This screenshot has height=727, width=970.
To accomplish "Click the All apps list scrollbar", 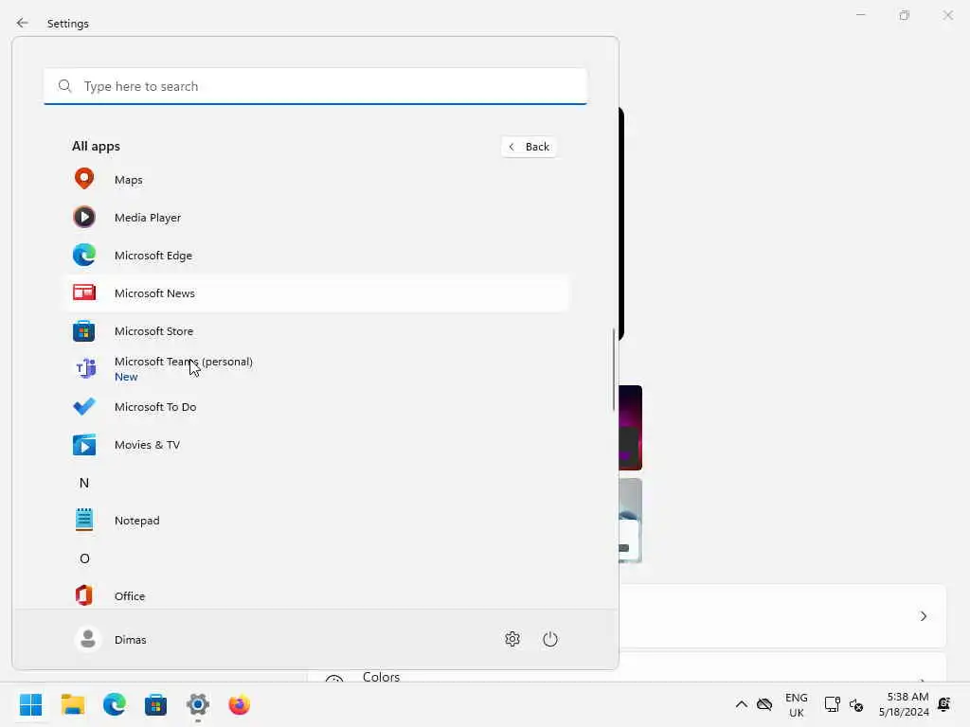I will 614,369.
